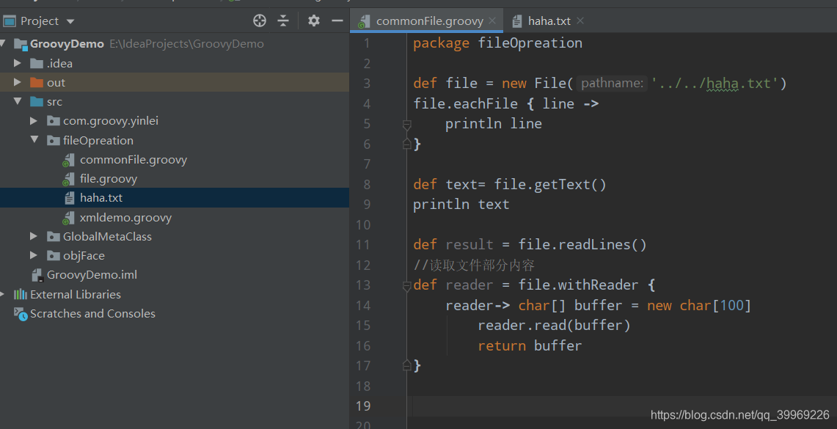The width and height of the screenshot is (837, 429).
Task: Select Opened File in the Project toolbar
Action: click(259, 21)
